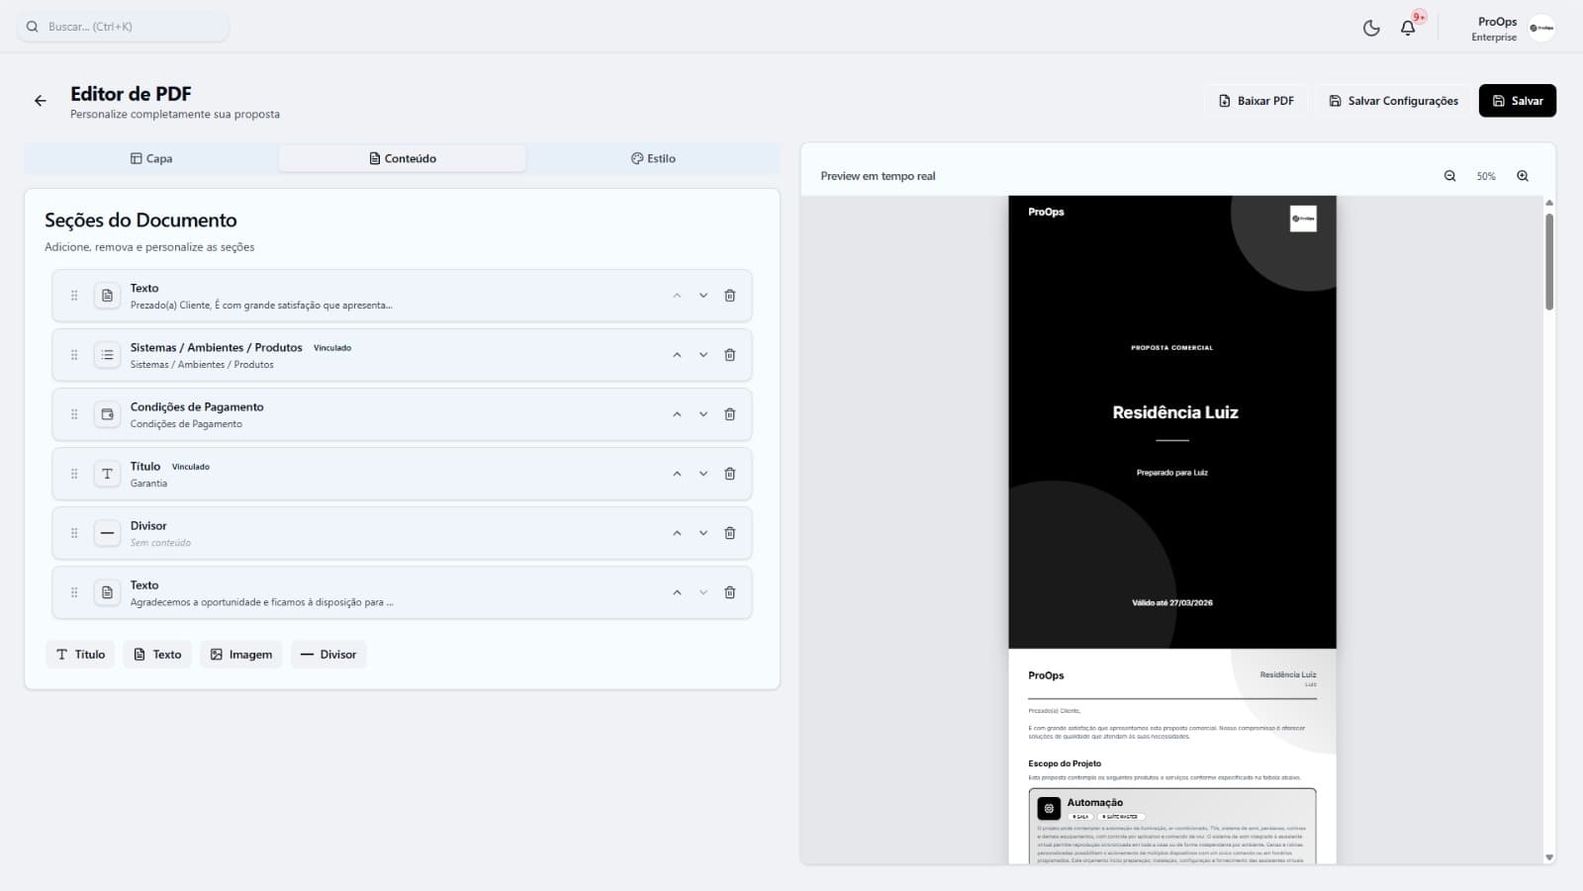
Task: Delete the Agradecemos Texto section
Action: (x=730, y=592)
